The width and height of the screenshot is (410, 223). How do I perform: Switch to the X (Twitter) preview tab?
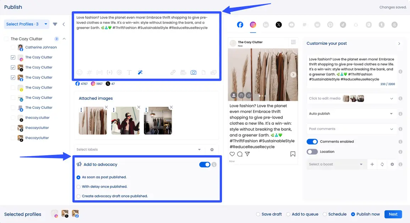[279, 25]
